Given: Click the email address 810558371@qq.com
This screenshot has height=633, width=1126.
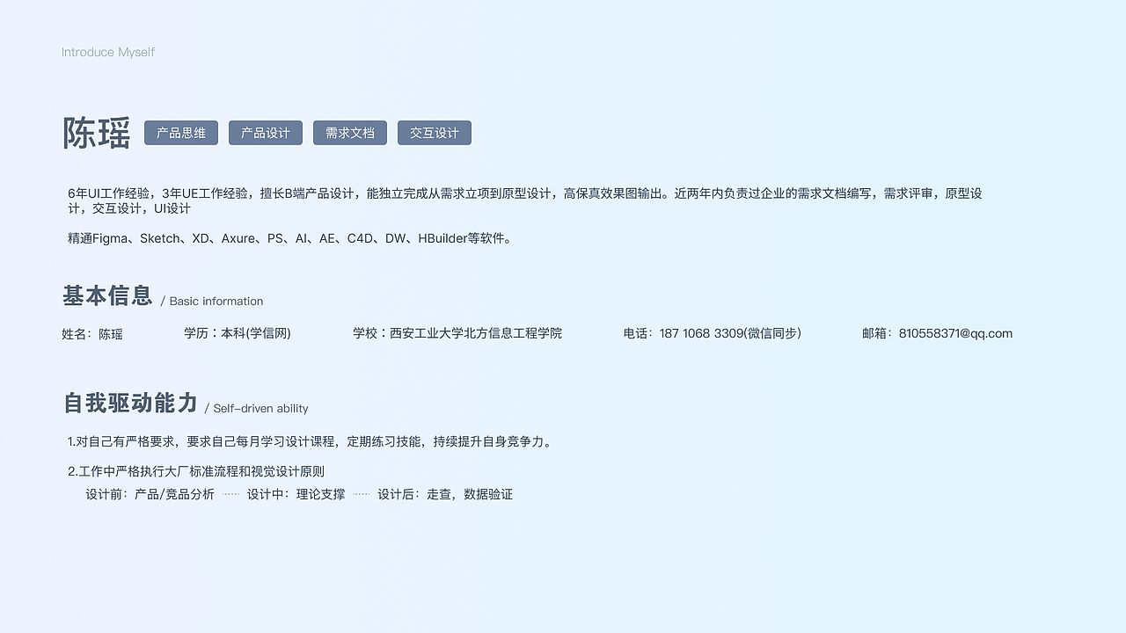Looking at the screenshot, I should [x=954, y=333].
